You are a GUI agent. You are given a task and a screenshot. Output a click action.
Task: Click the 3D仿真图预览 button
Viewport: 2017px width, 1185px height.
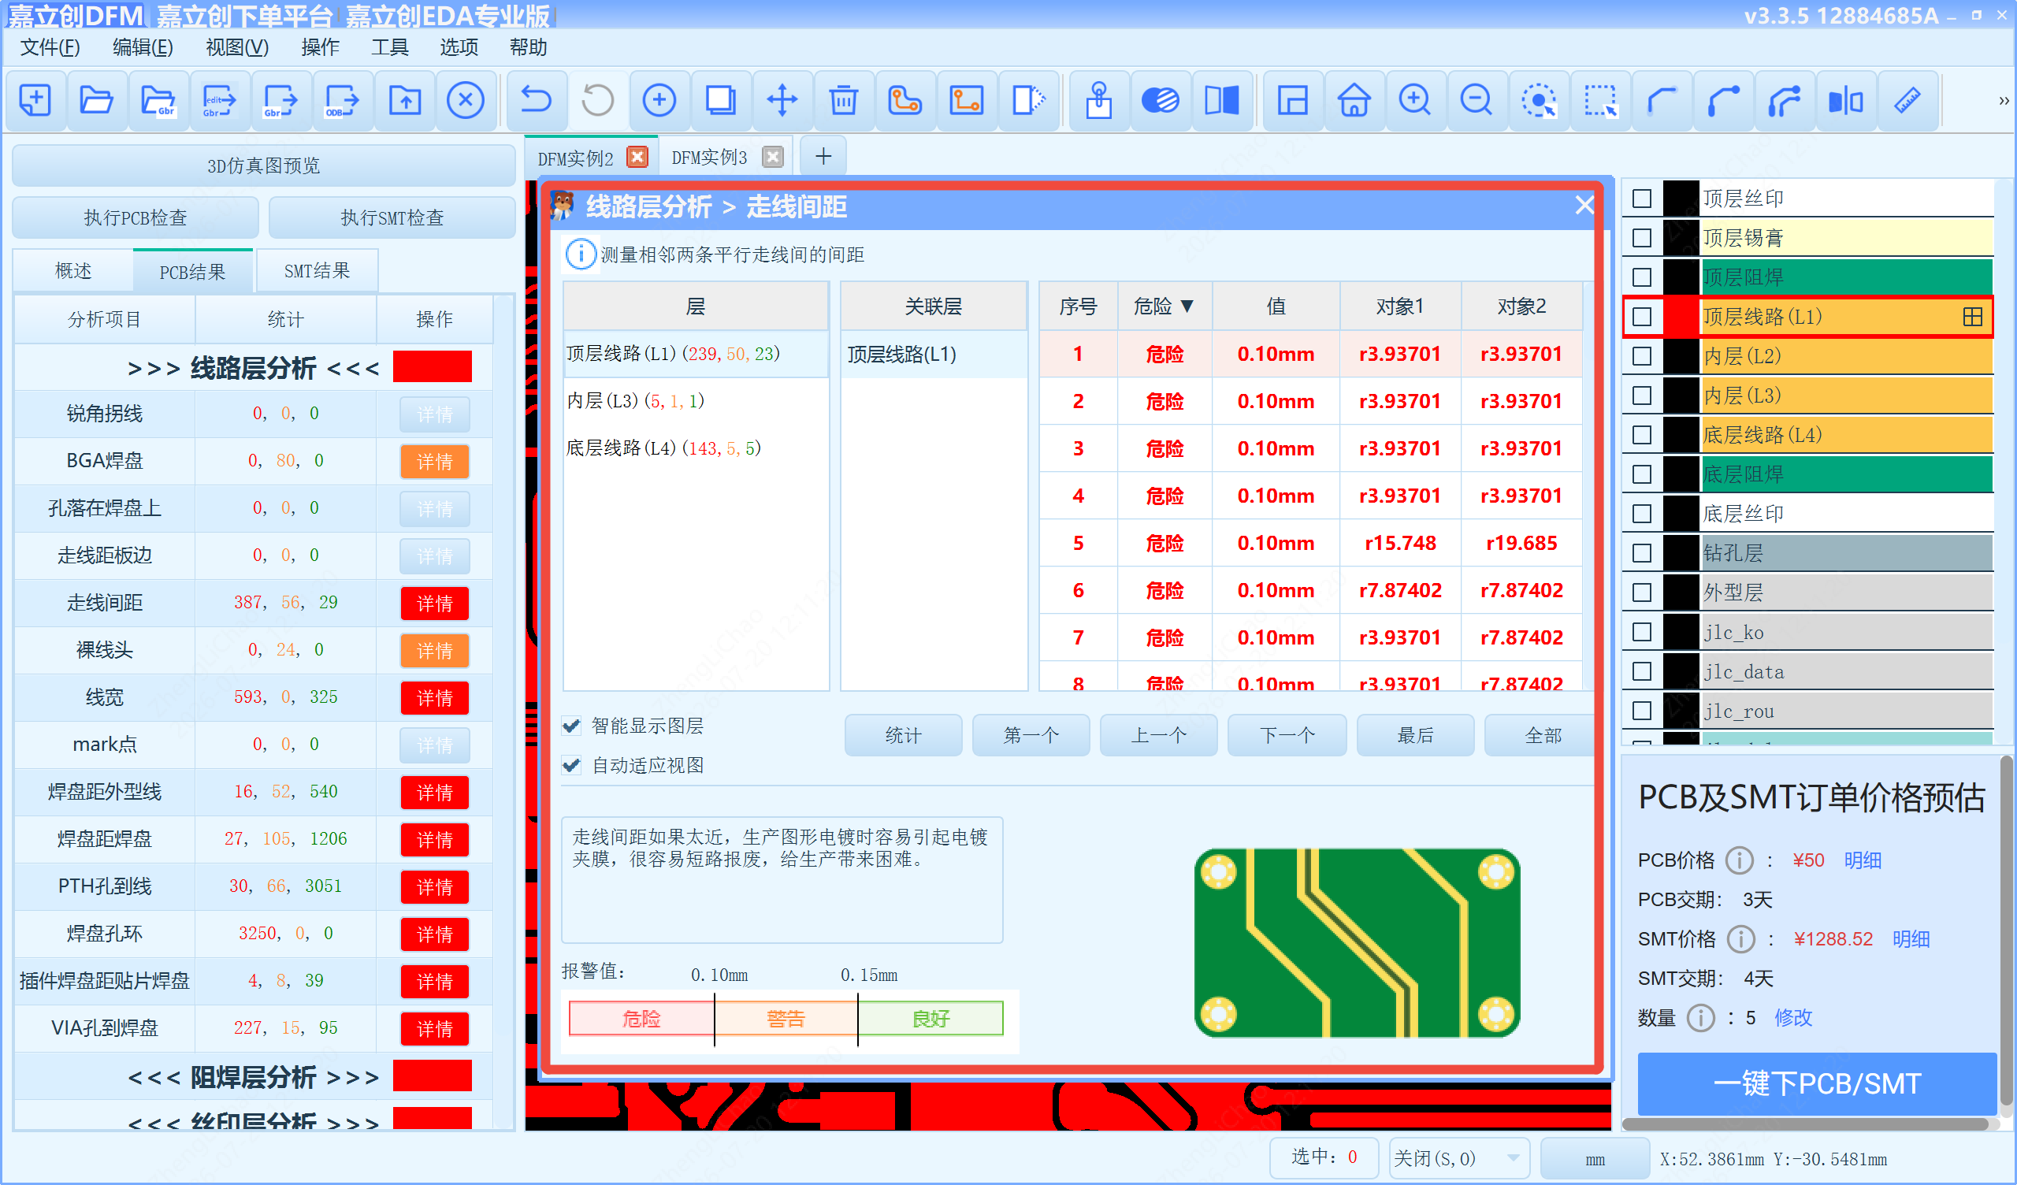point(263,165)
